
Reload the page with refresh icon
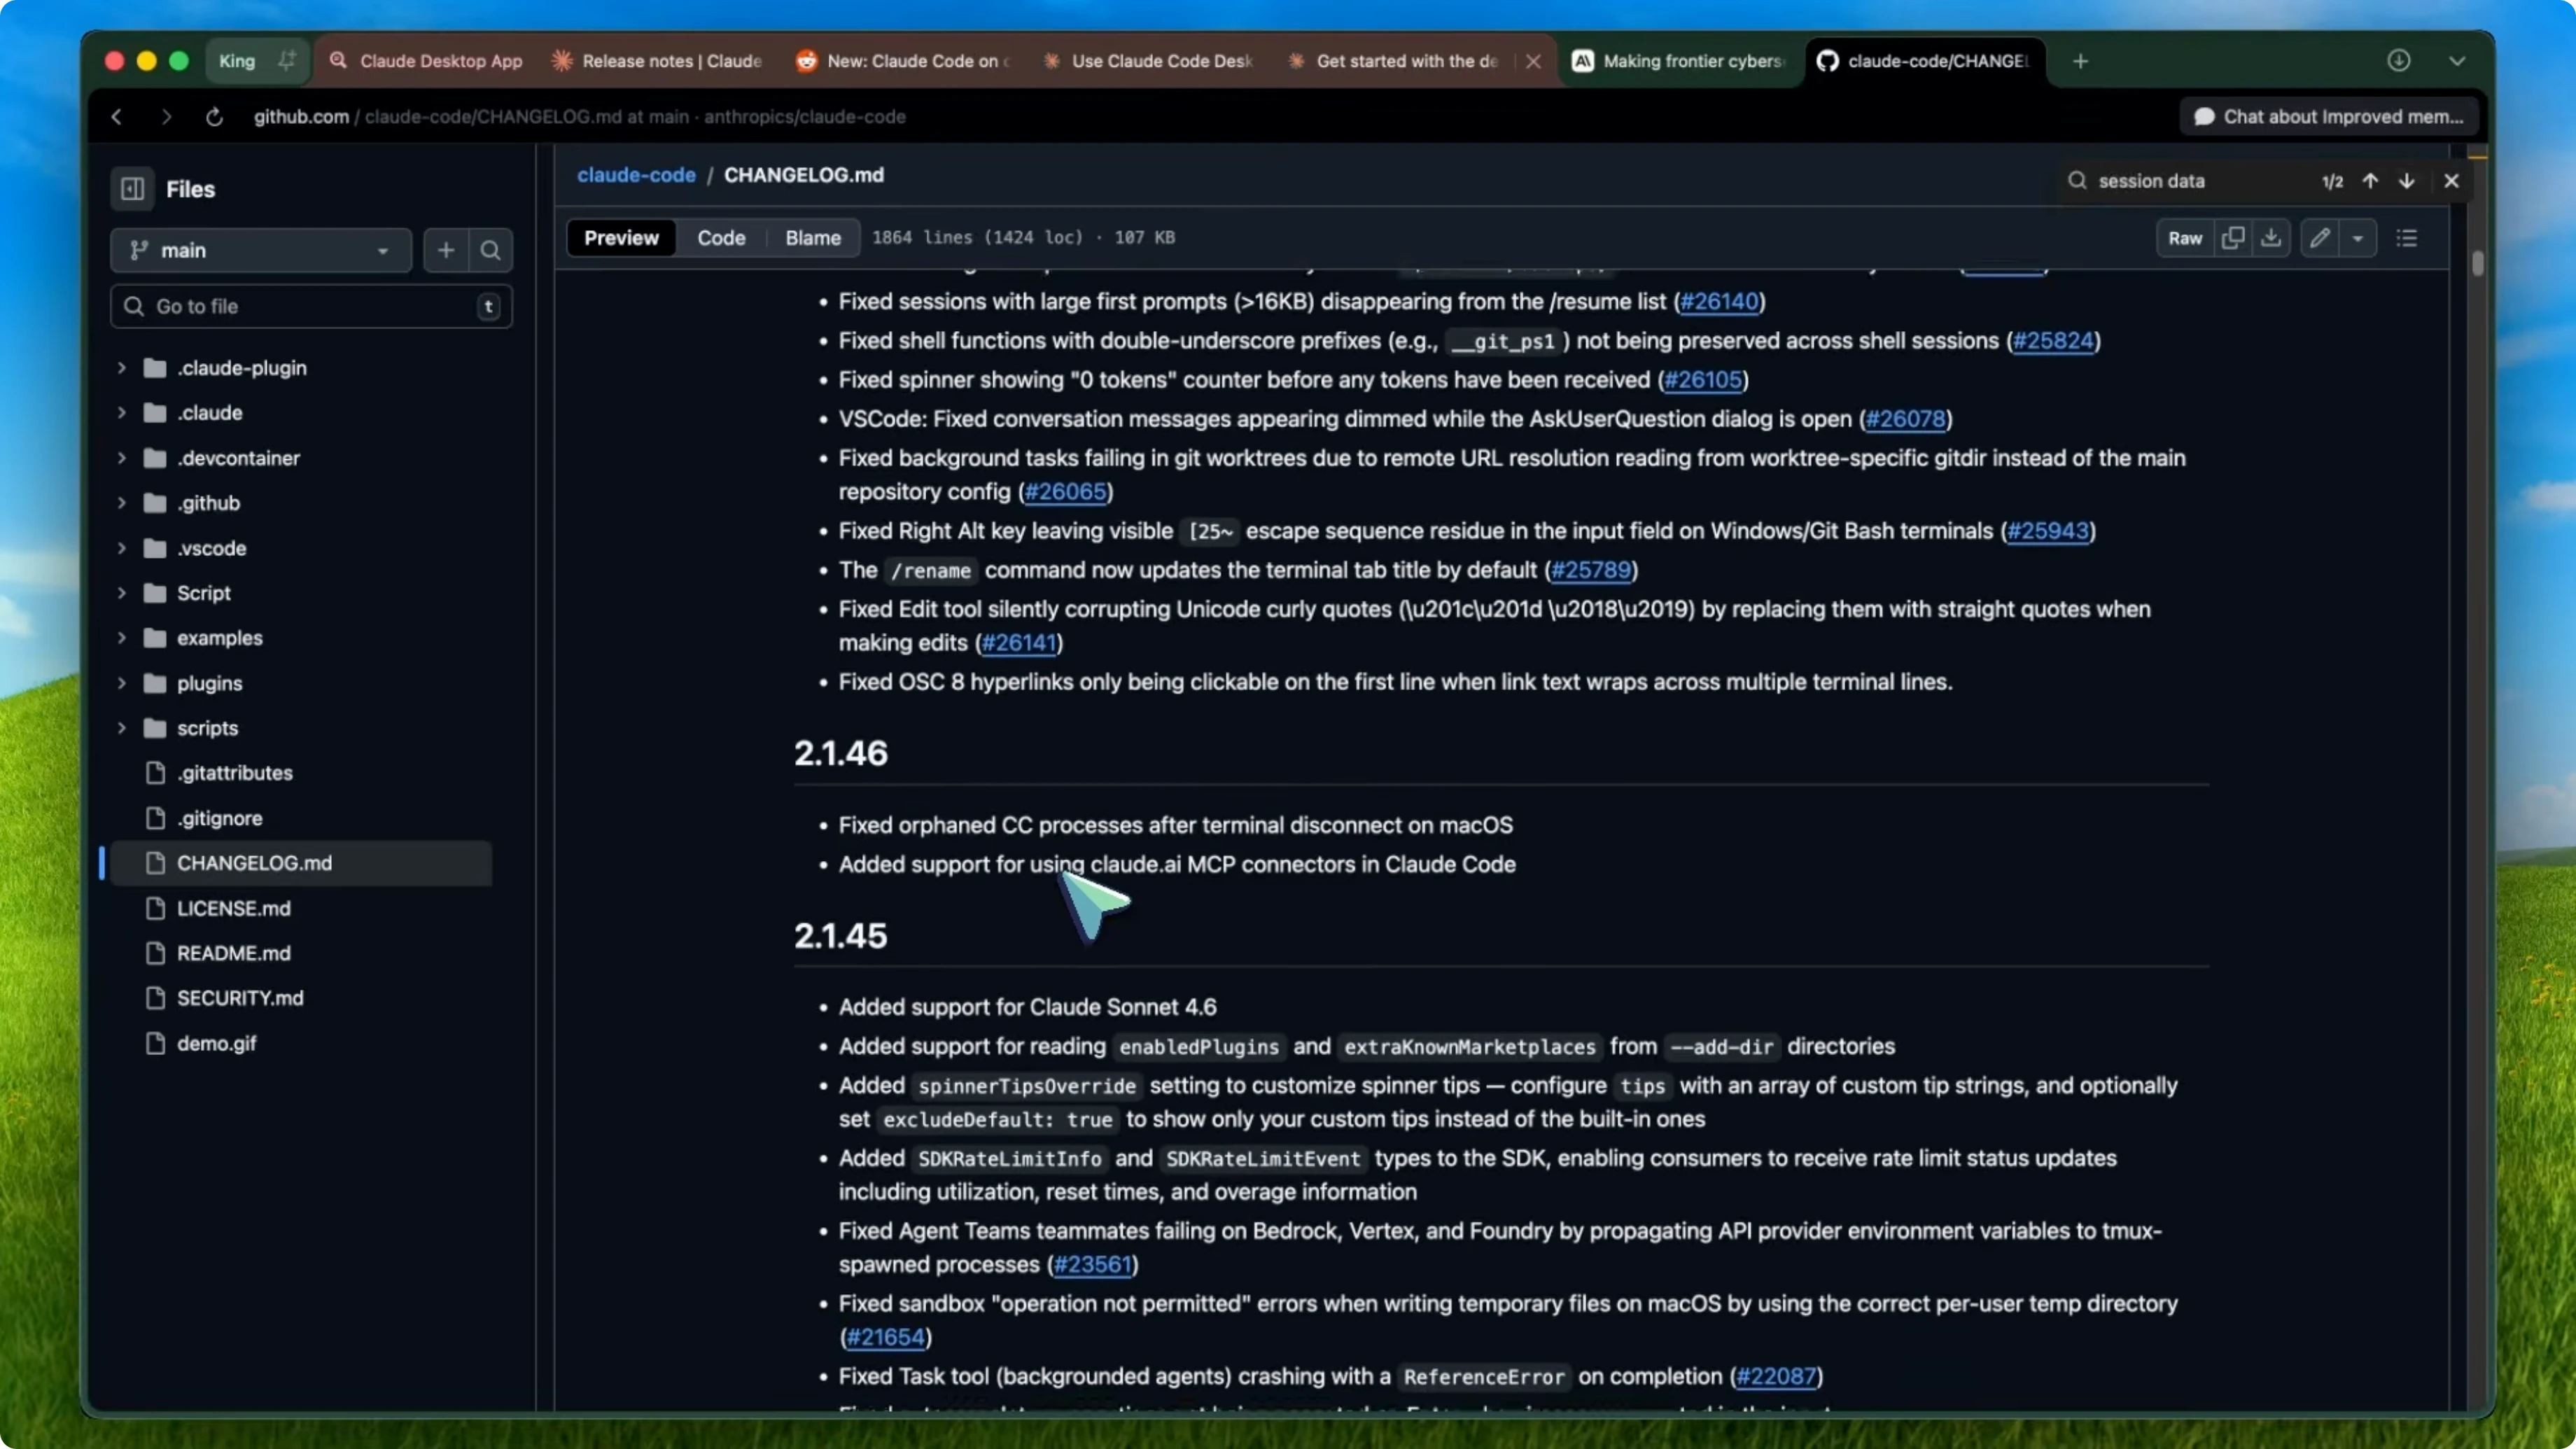[x=214, y=116]
